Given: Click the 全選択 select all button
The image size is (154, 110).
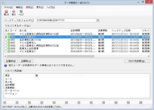Looking at the screenshot, I should click(11, 61).
